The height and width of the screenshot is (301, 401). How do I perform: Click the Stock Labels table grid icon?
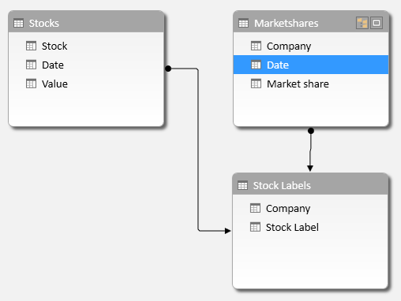(242, 186)
